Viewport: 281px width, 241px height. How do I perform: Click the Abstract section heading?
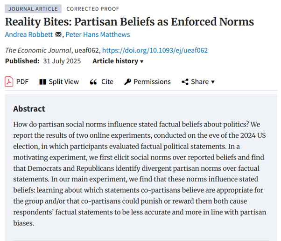(29, 109)
